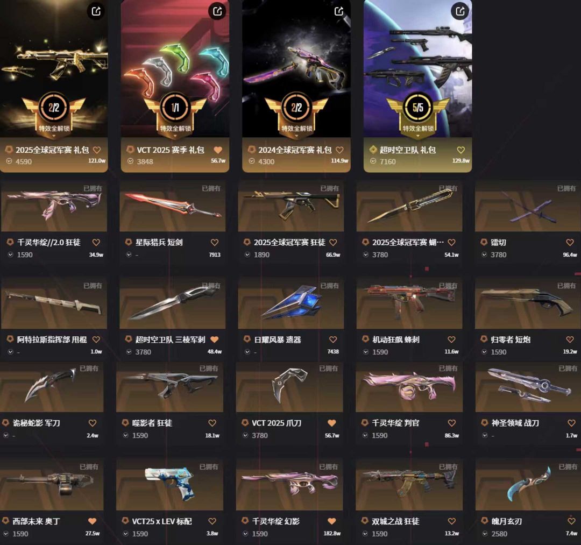Open the 双城之战 狂徒 item title
Screen dimensions: 581x545
pyautogui.click(x=396, y=521)
